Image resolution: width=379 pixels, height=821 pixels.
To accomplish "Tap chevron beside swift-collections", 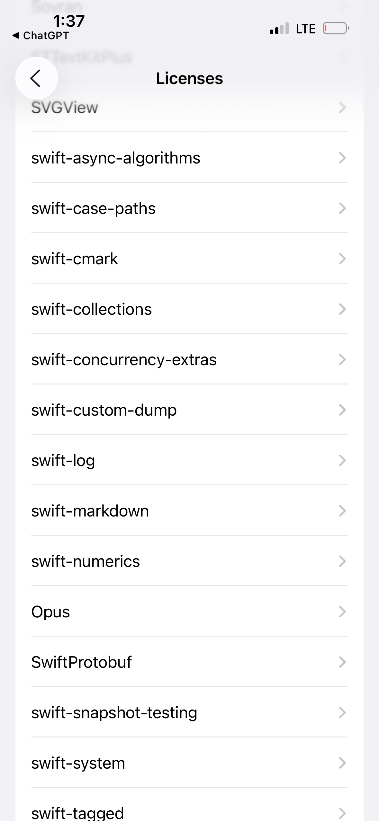I will [342, 309].
